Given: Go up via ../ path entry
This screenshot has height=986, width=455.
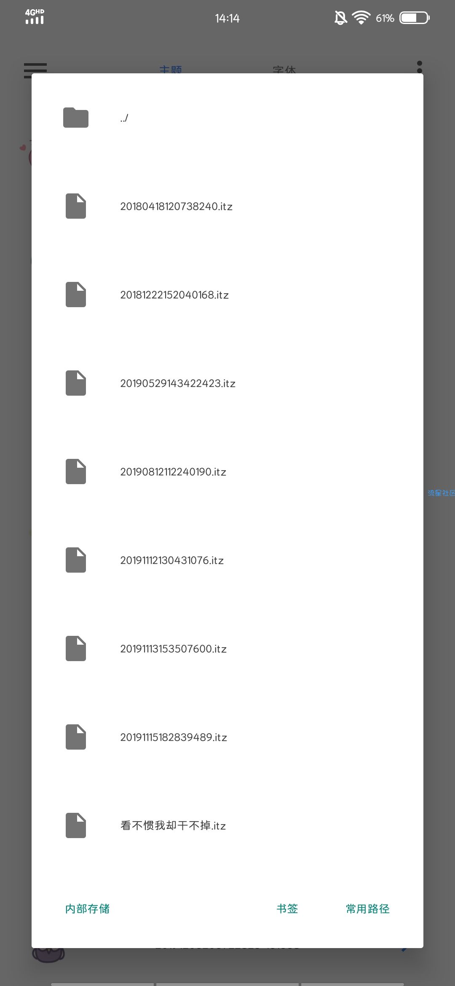Looking at the screenshot, I should tap(124, 118).
